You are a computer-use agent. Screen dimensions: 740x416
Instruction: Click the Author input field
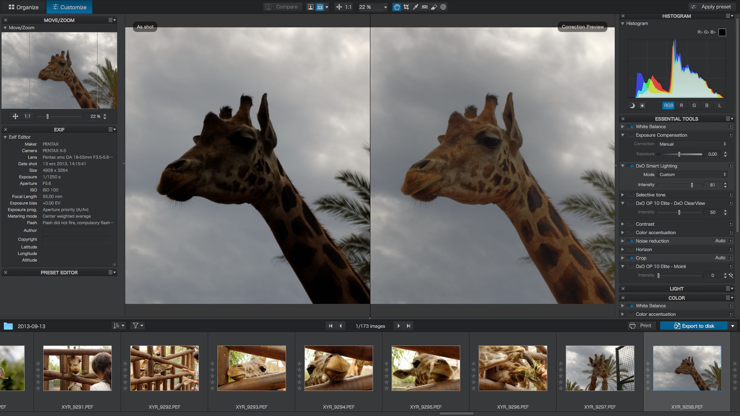pos(76,231)
